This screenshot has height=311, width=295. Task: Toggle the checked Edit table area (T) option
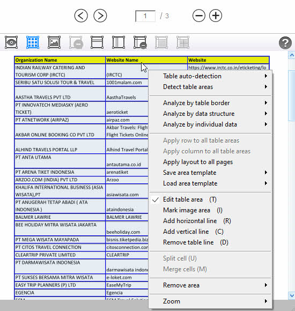click(x=210, y=199)
